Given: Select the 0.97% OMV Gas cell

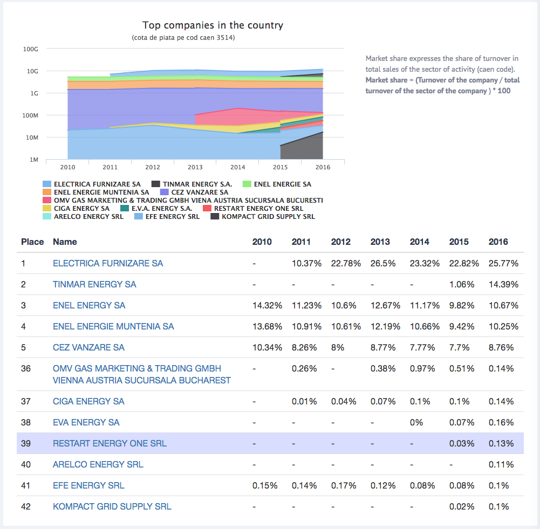Looking at the screenshot, I should click(422, 368).
